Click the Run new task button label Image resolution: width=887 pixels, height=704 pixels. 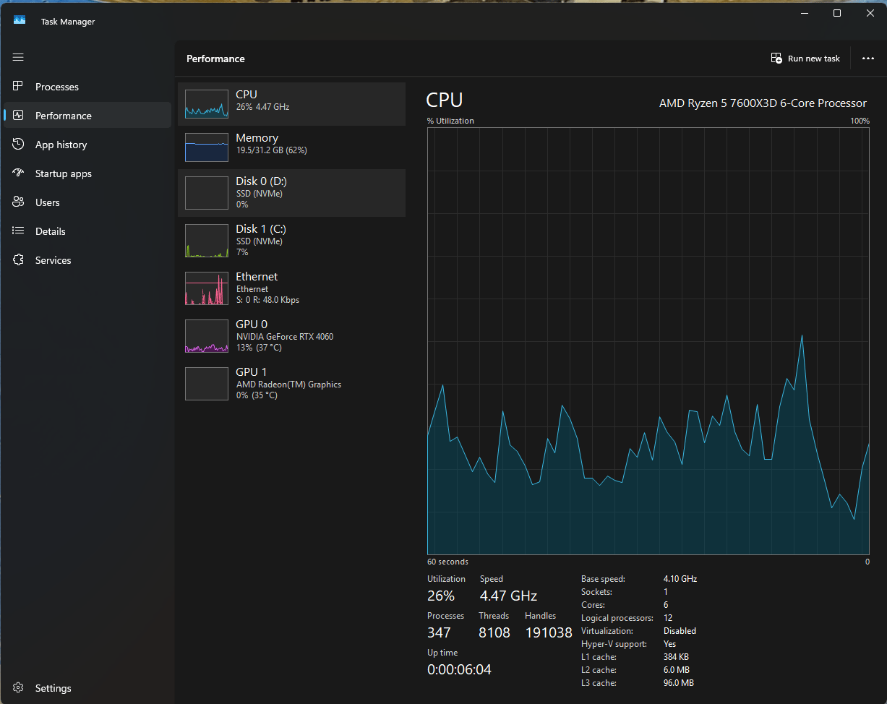point(814,59)
